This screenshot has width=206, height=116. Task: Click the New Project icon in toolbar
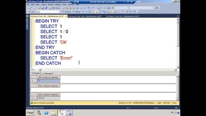[x=29, y=8]
